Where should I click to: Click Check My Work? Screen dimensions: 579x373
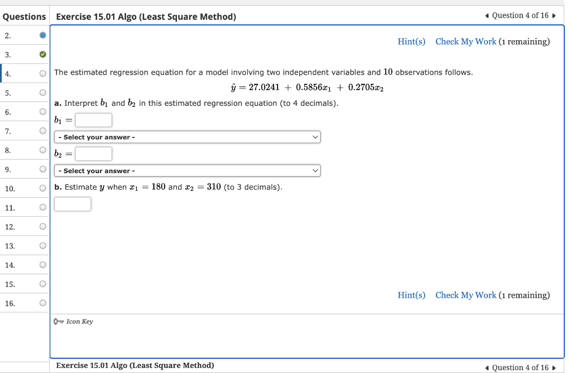[x=465, y=41]
